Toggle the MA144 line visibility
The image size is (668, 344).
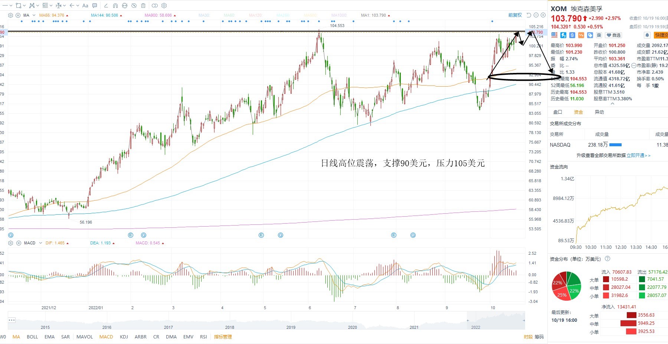(105, 15)
